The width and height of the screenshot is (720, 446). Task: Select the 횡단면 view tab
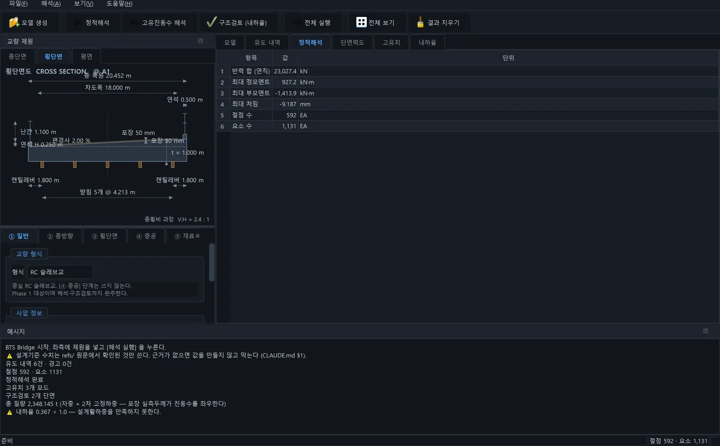(53, 56)
